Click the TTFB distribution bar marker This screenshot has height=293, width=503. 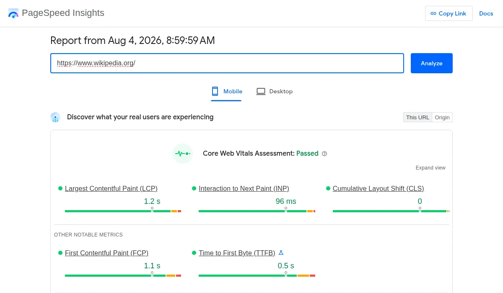tap(286, 274)
